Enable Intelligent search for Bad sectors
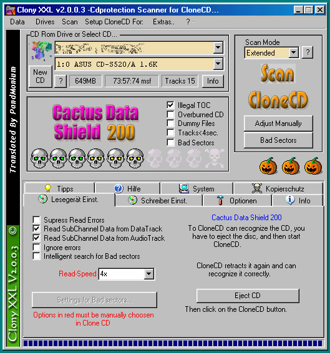The image size is (330, 353). click(x=36, y=256)
